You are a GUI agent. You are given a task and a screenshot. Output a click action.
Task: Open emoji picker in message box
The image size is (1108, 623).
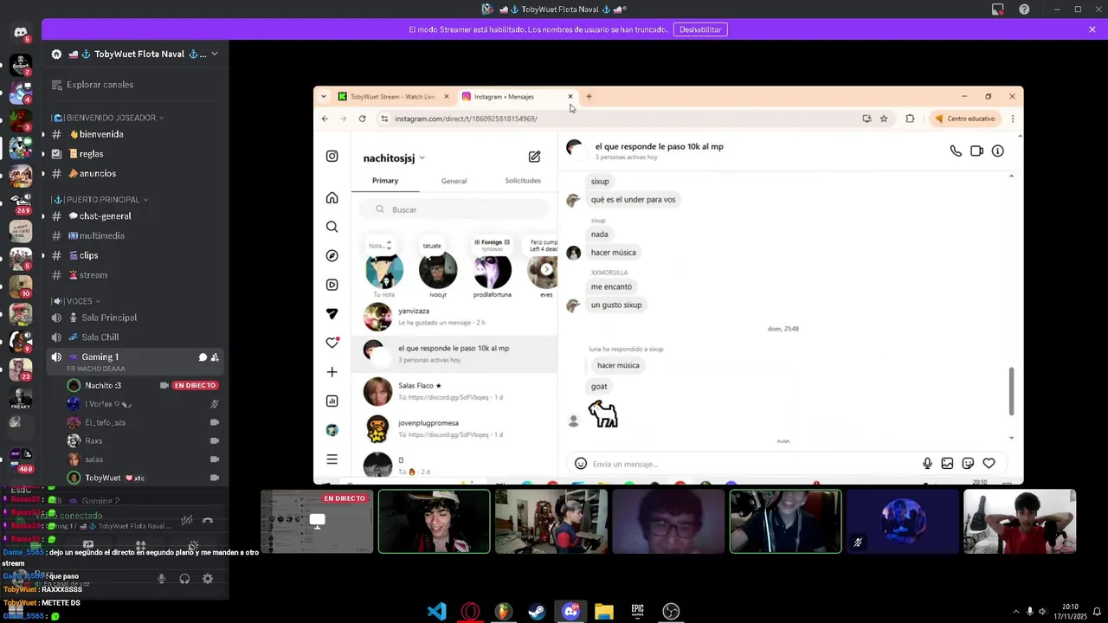click(x=581, y=464)
